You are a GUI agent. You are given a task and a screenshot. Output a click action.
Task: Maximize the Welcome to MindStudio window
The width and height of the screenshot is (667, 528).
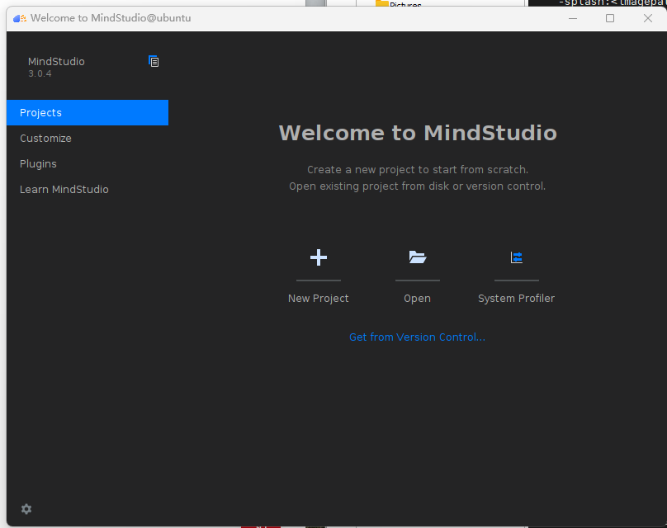click(x=610, y=18)
